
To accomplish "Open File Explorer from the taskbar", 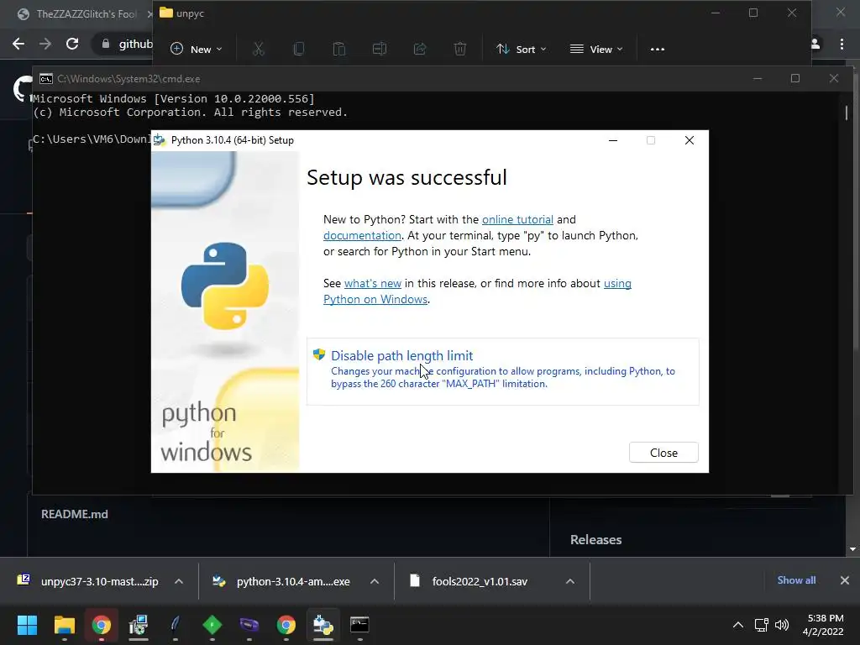I will click(x=64, y=625).
